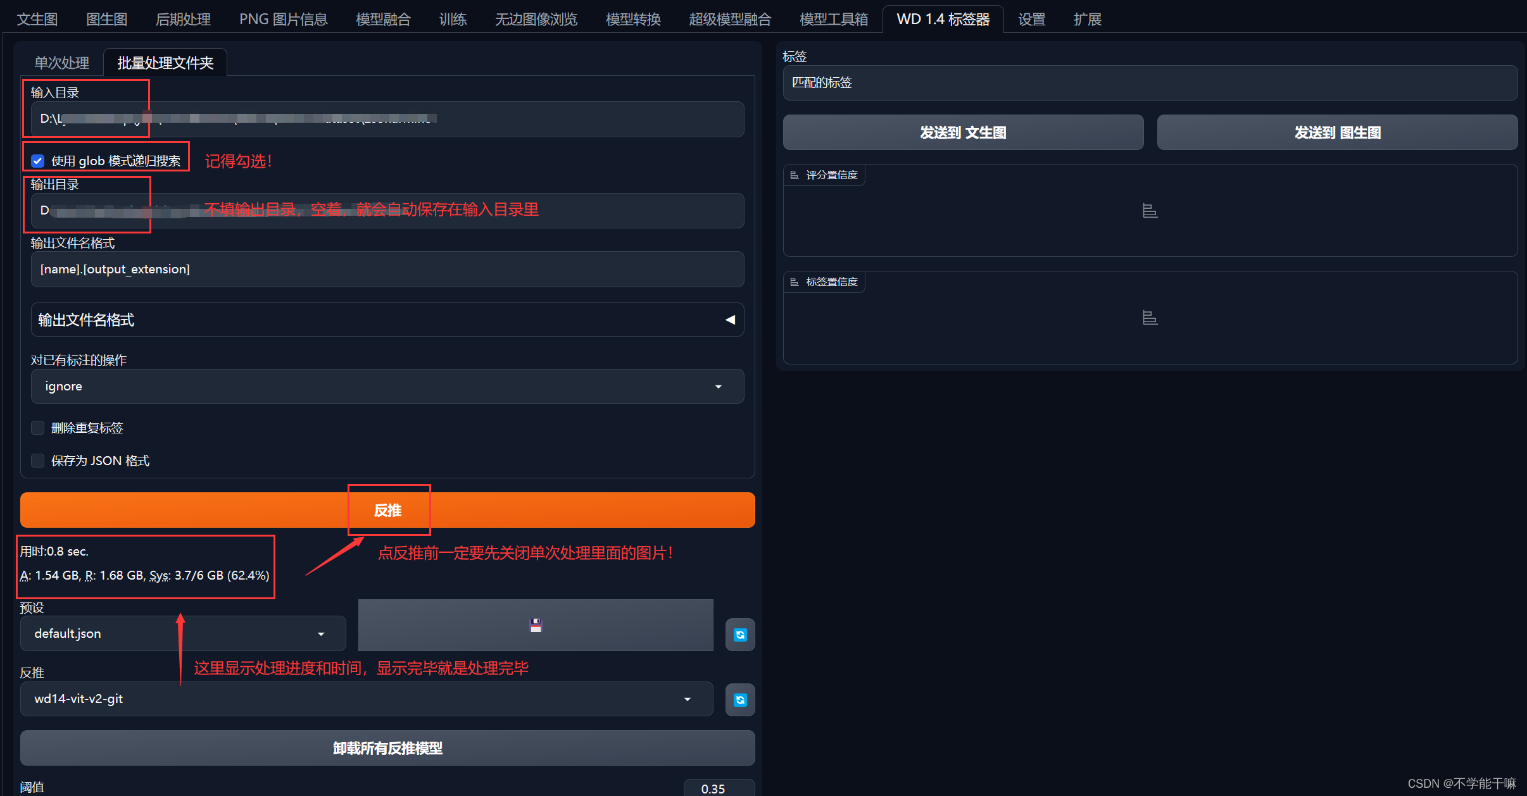This screenshot has width=1527, height=796.
Task: Click the 卸载所有反推模型 button
Action: click(x=387, y=748)
